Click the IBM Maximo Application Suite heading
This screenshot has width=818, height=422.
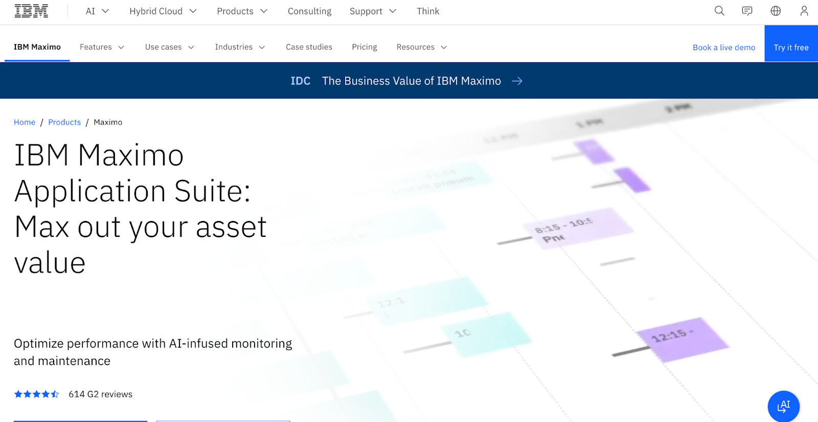point(141,208)
